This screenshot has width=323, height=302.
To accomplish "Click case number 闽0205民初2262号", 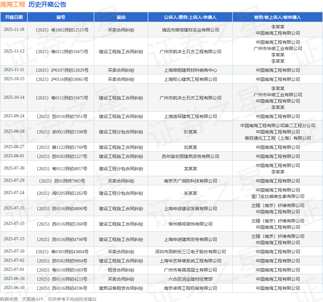I will click(x=62, y=193).
